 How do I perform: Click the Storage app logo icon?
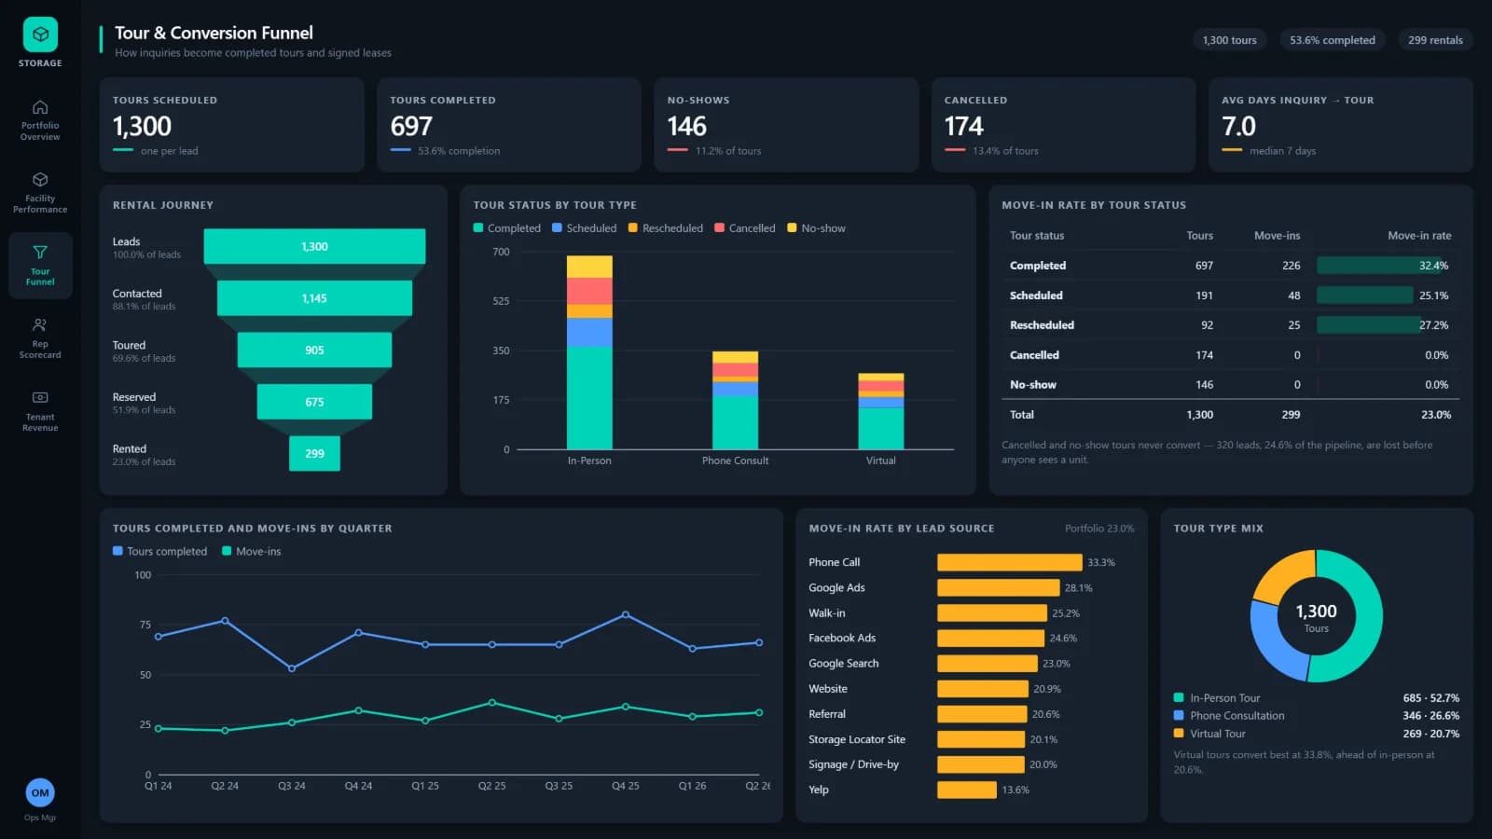pos(40,34)
